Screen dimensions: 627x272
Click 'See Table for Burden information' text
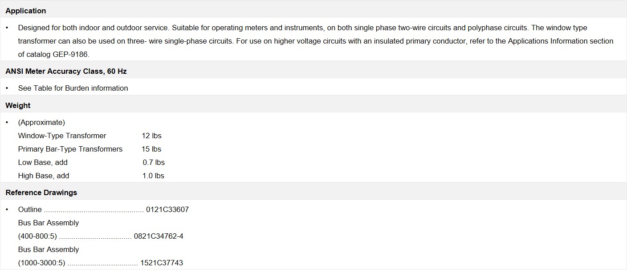(x=73, y=88)
